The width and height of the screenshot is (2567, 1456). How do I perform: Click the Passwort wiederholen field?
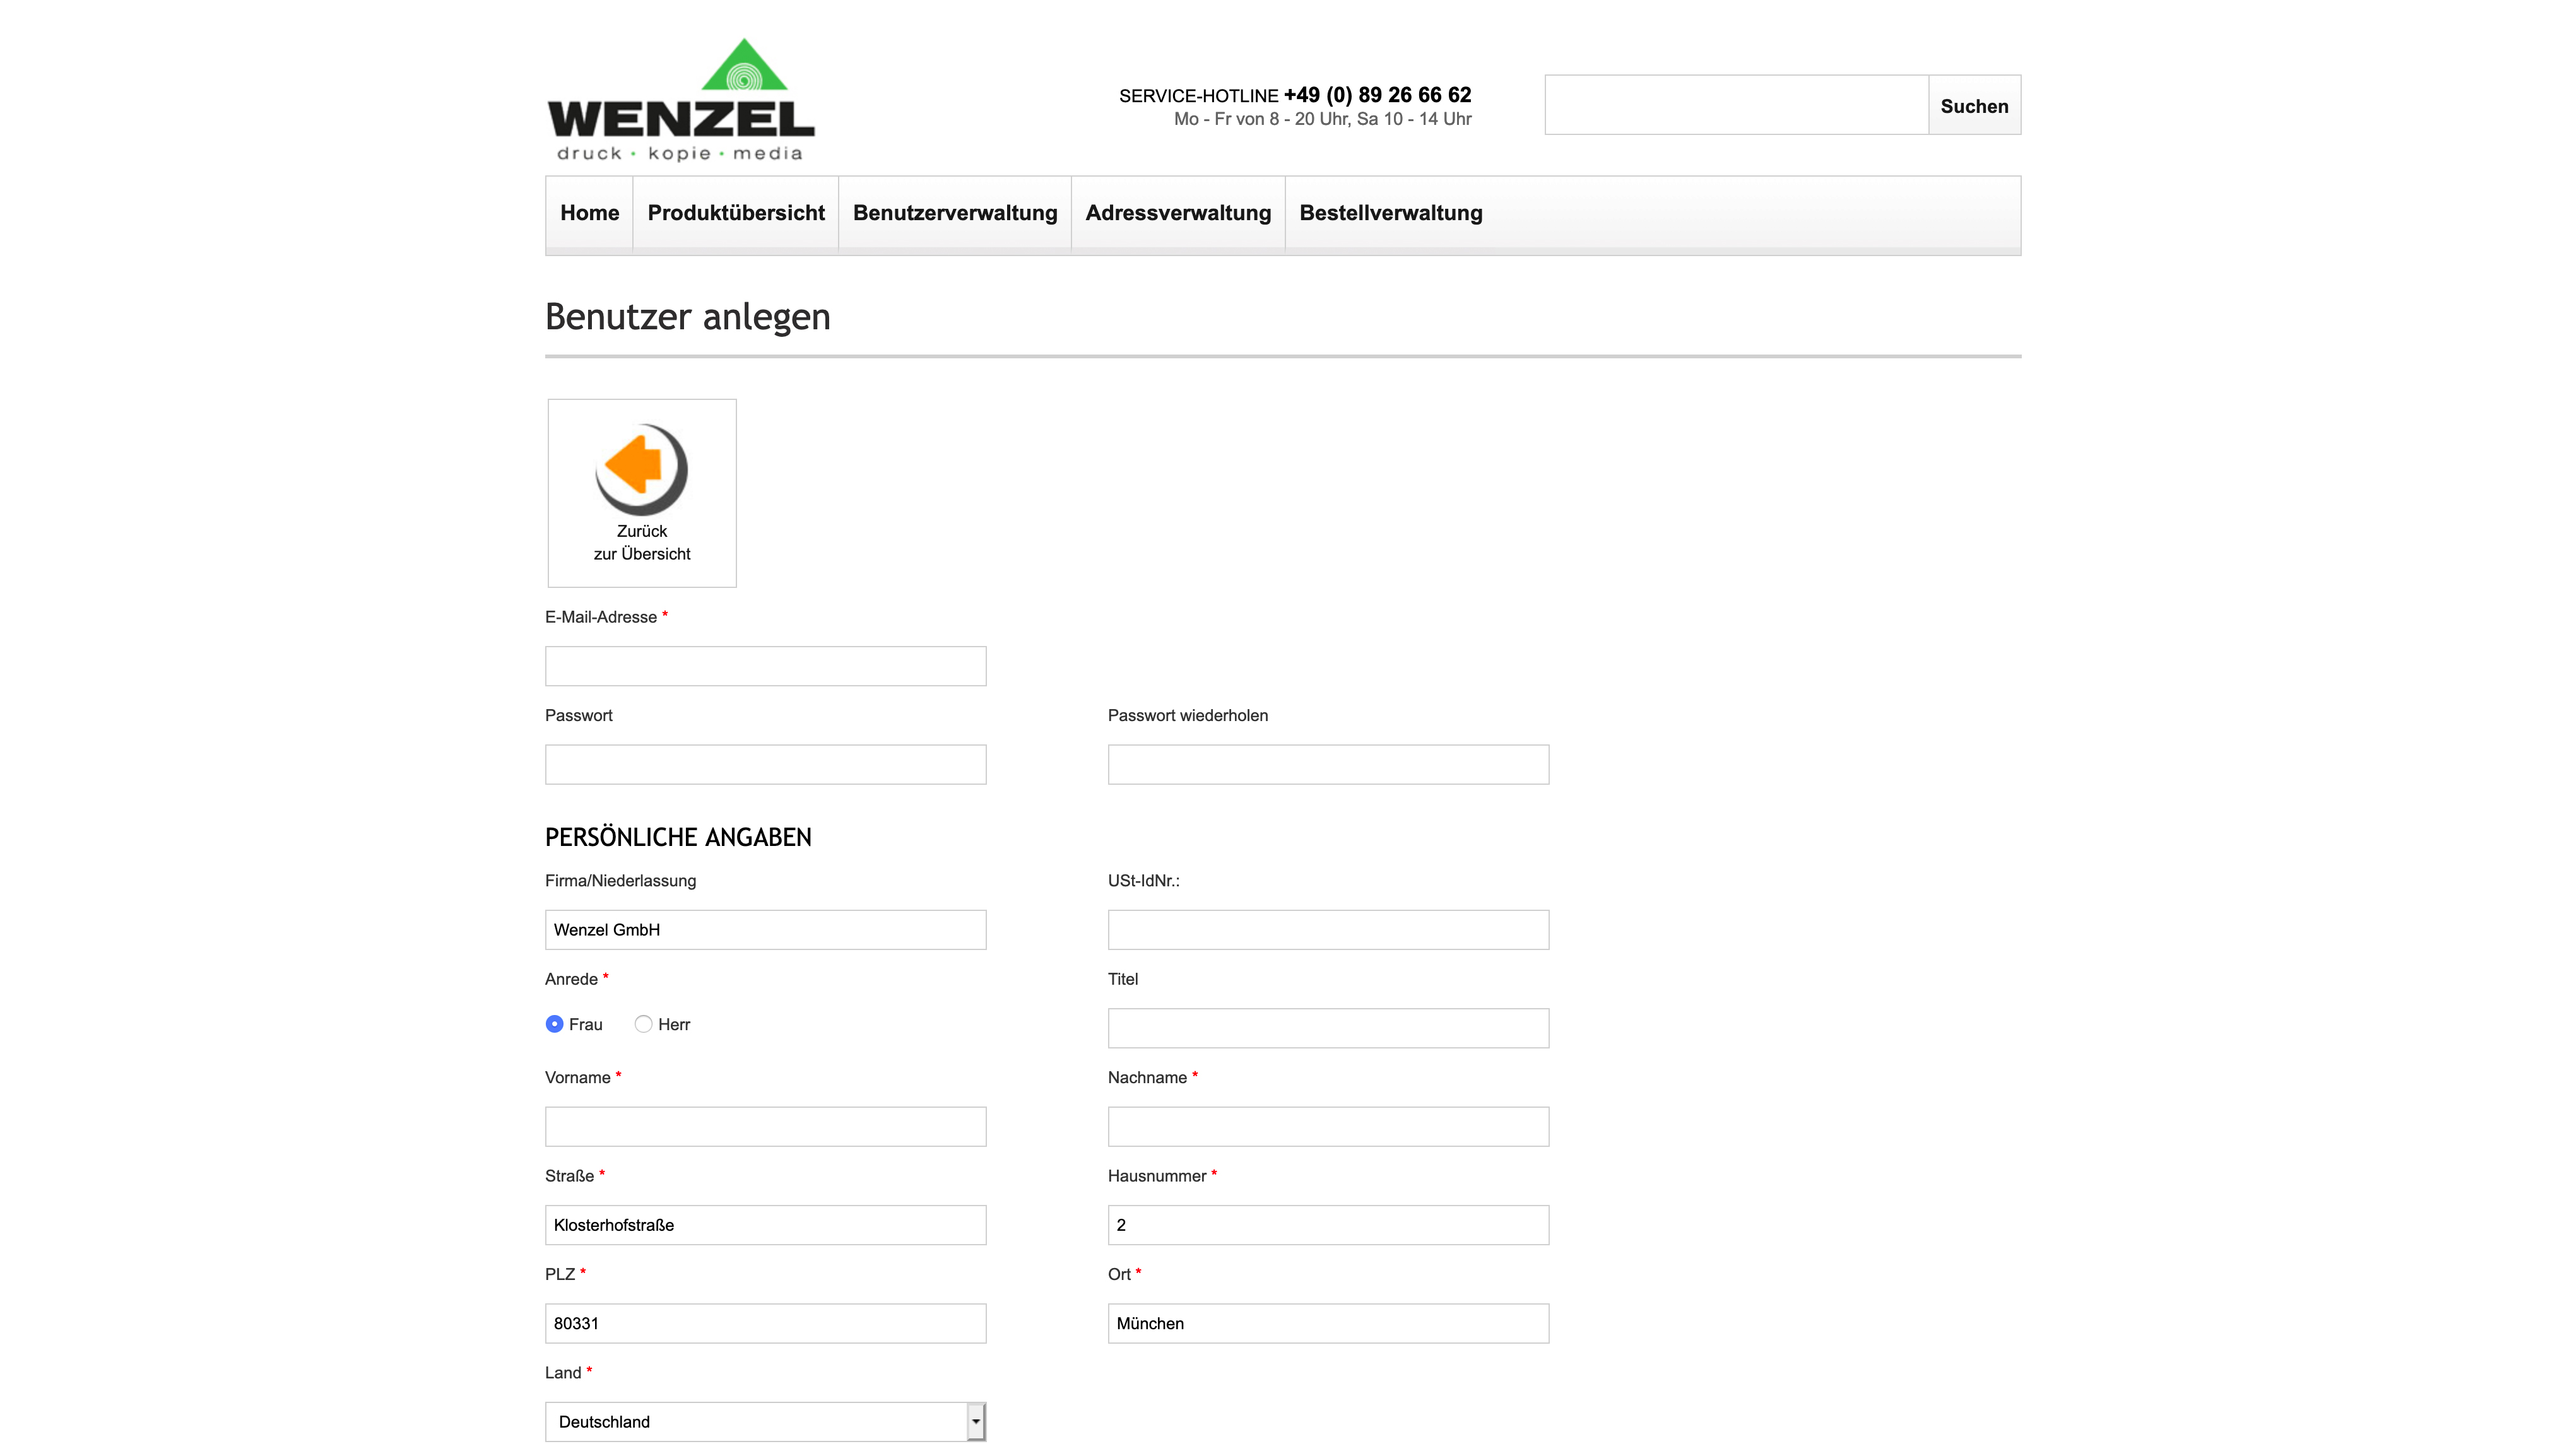coord(1328,764)
